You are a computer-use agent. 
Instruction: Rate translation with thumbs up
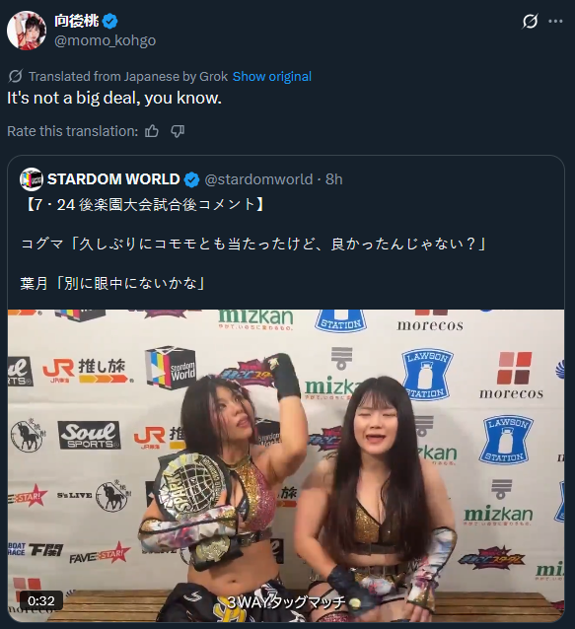point(152,131)
